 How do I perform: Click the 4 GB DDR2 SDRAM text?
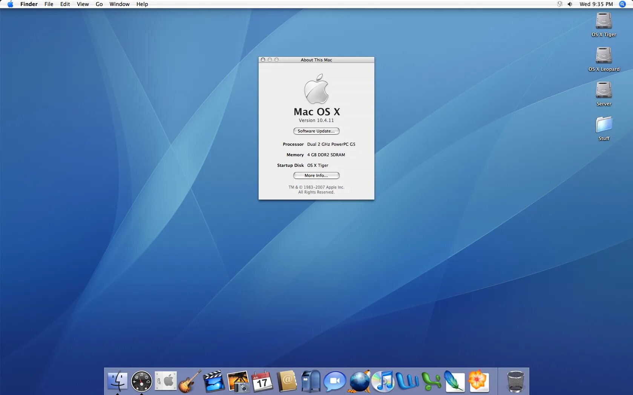coord(326,155)
